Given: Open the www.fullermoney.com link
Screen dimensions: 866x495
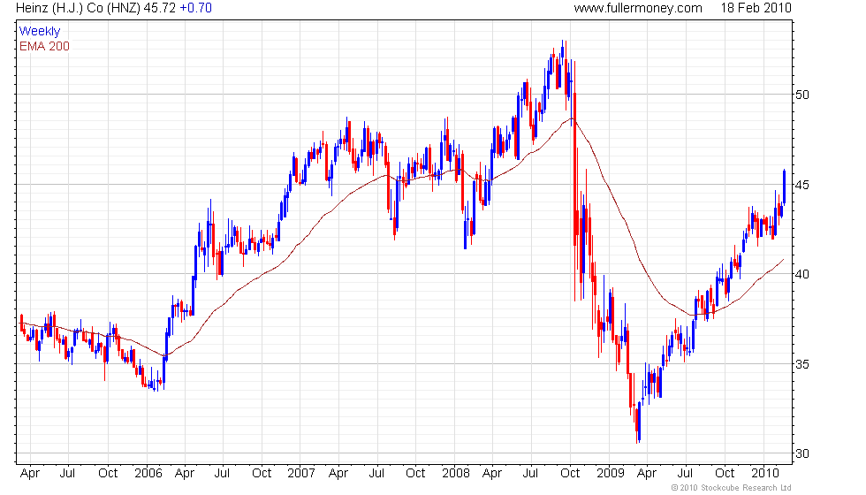Looking at the screenshot, I should (638, 8).
